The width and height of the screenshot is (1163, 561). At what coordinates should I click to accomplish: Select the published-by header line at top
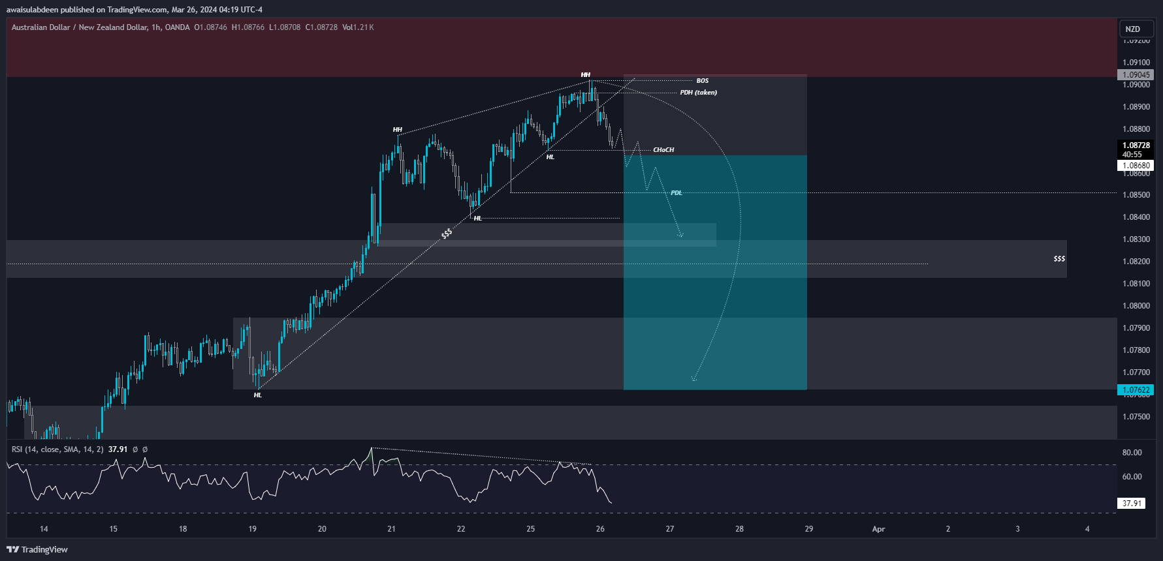[135, 10]
